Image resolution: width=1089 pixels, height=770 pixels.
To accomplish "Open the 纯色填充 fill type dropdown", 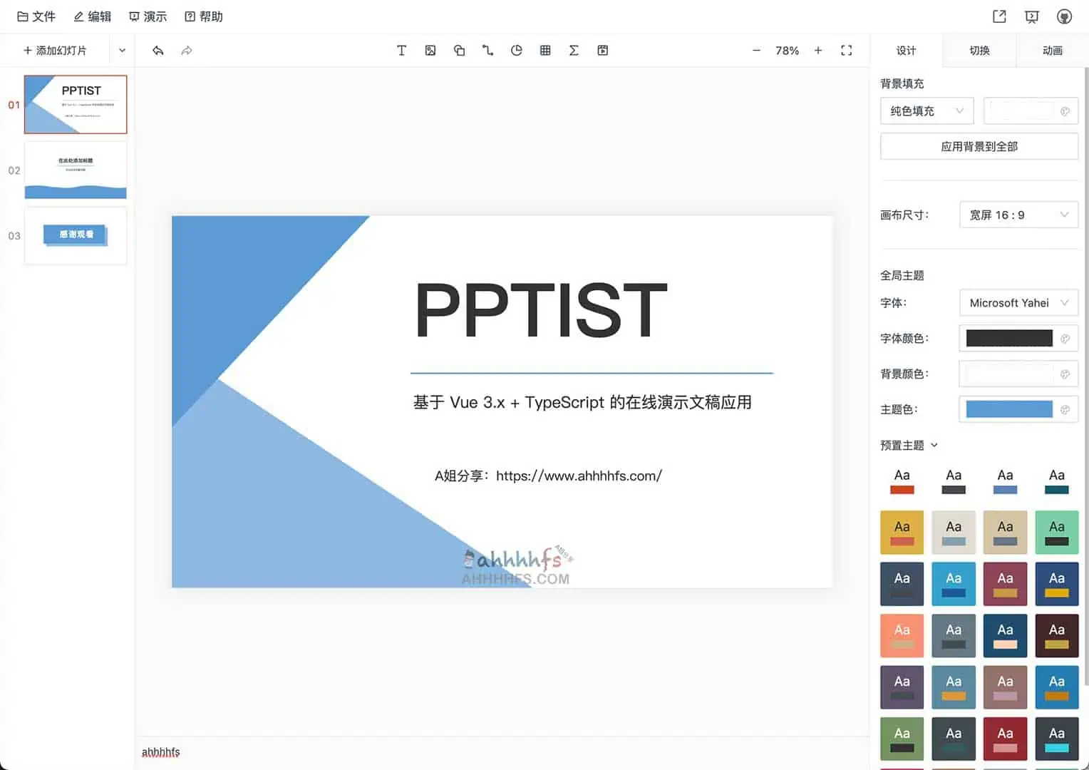I will [x=927, y=111].
